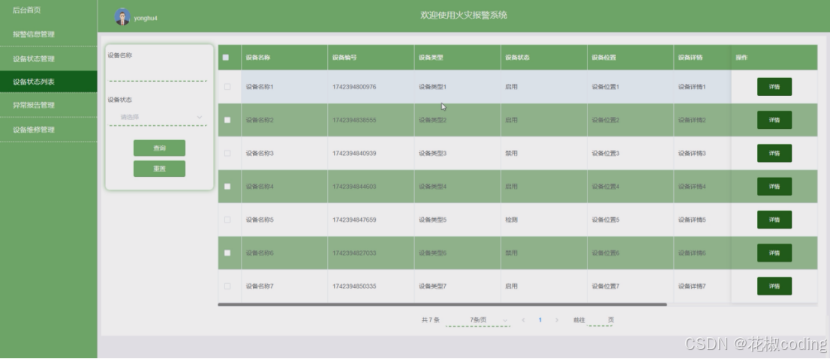The image size is (830, 359).
Task: Click 详情 button for 设备名称7
Action: coord(774,286)
